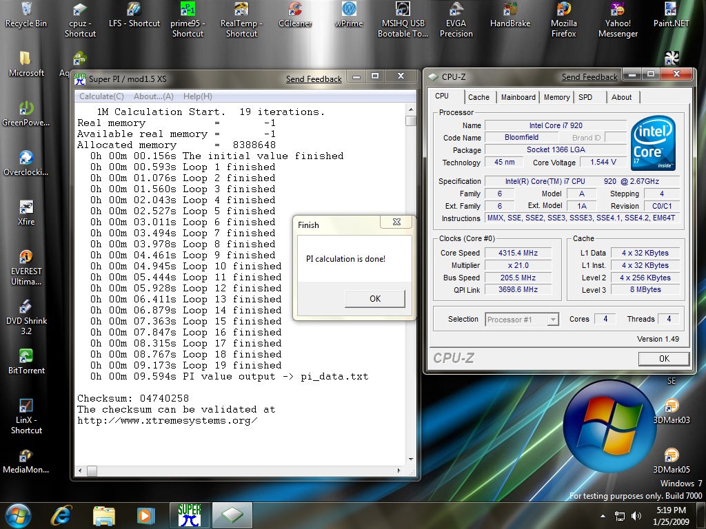
Task: Switch to the SPD tab in CPU-Z
Action: click(x=585, y=97)
